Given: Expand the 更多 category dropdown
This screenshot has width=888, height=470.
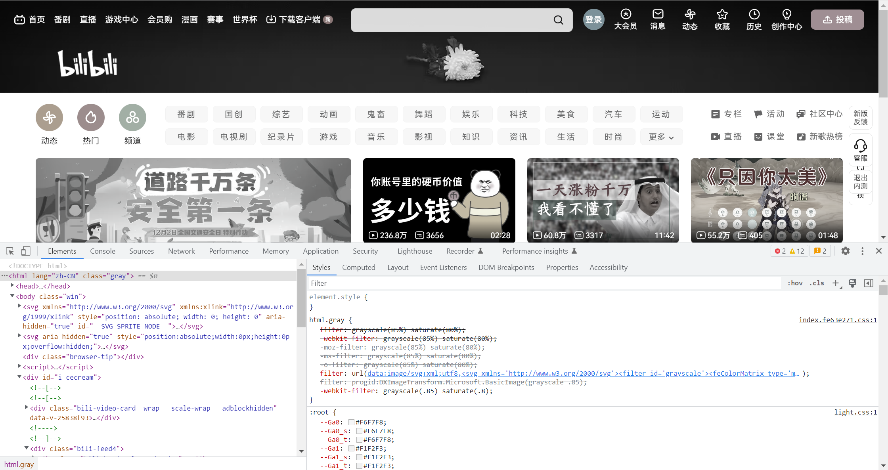Looking at the screenshot, I should pyautogui.click(x=661, y=137).
